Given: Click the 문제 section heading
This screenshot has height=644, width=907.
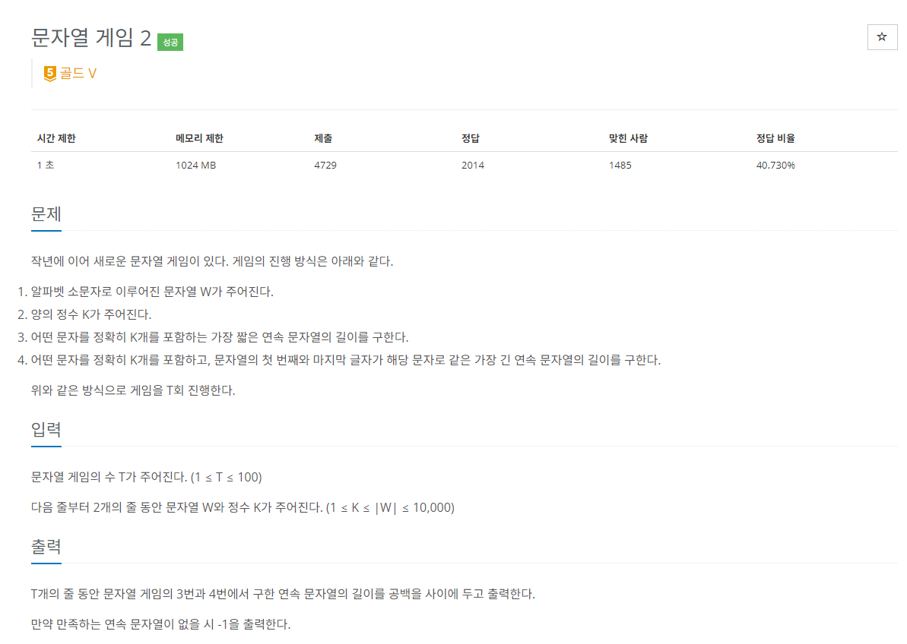Looking at the screenshot, I should 46,214.
